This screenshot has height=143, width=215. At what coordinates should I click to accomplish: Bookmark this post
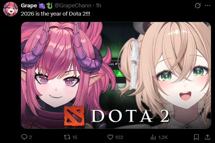tap(196, 137)
